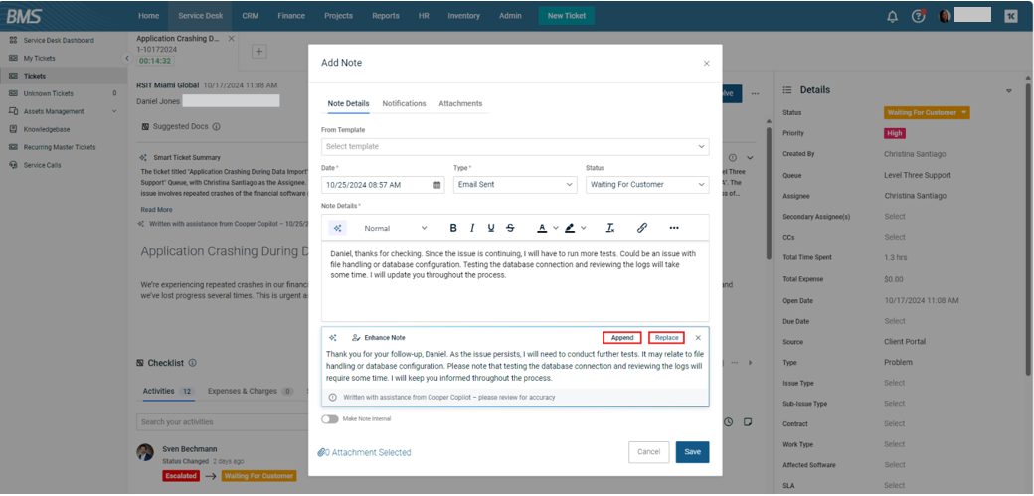The width and height of the screenshot is (1034, 496).
Task: Switch to the Notifications tab
Action: click(404, 103)
